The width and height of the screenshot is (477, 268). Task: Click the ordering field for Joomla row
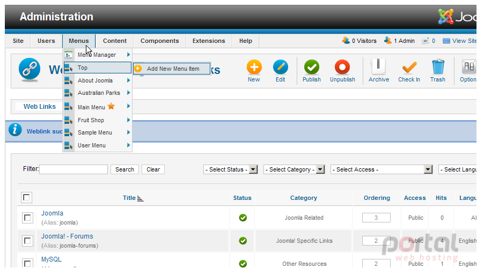376,218
